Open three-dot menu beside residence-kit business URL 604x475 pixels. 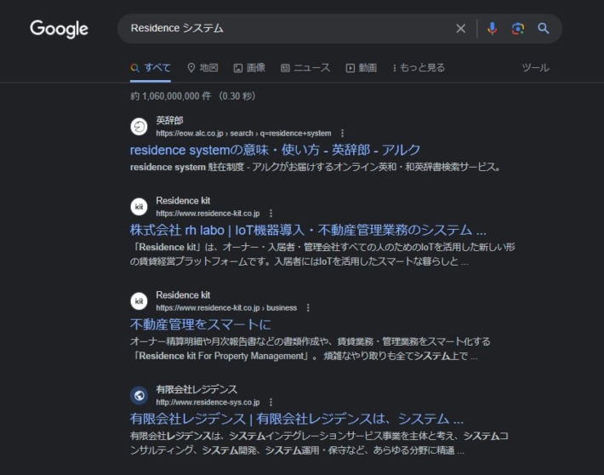(x=308, y=307)
